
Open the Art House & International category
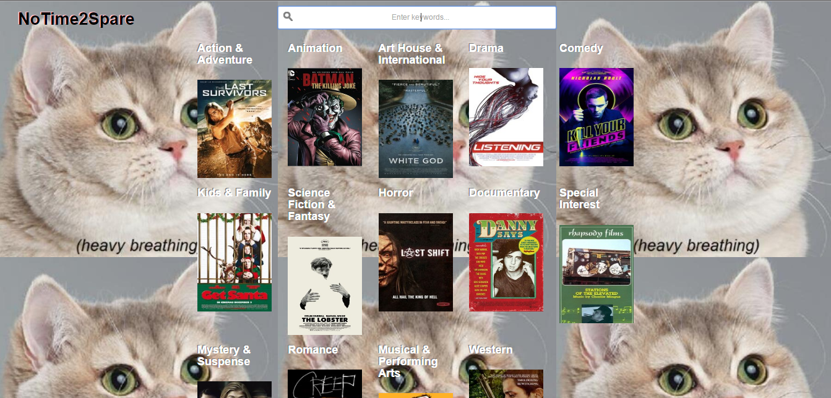411,54
